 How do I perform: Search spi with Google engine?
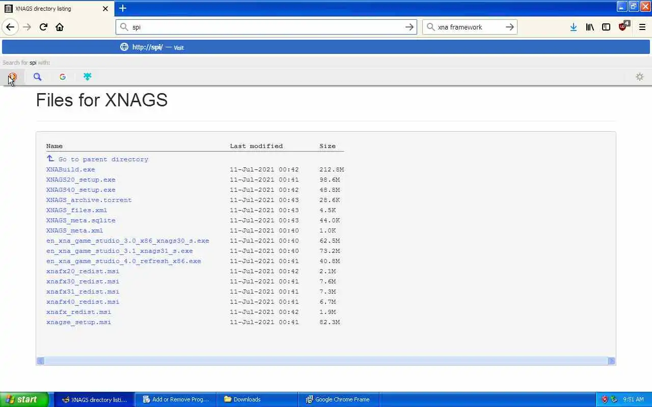coord(63,77)
